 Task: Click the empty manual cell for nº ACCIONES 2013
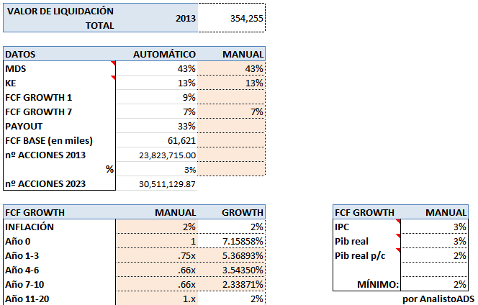coord(231,155)
